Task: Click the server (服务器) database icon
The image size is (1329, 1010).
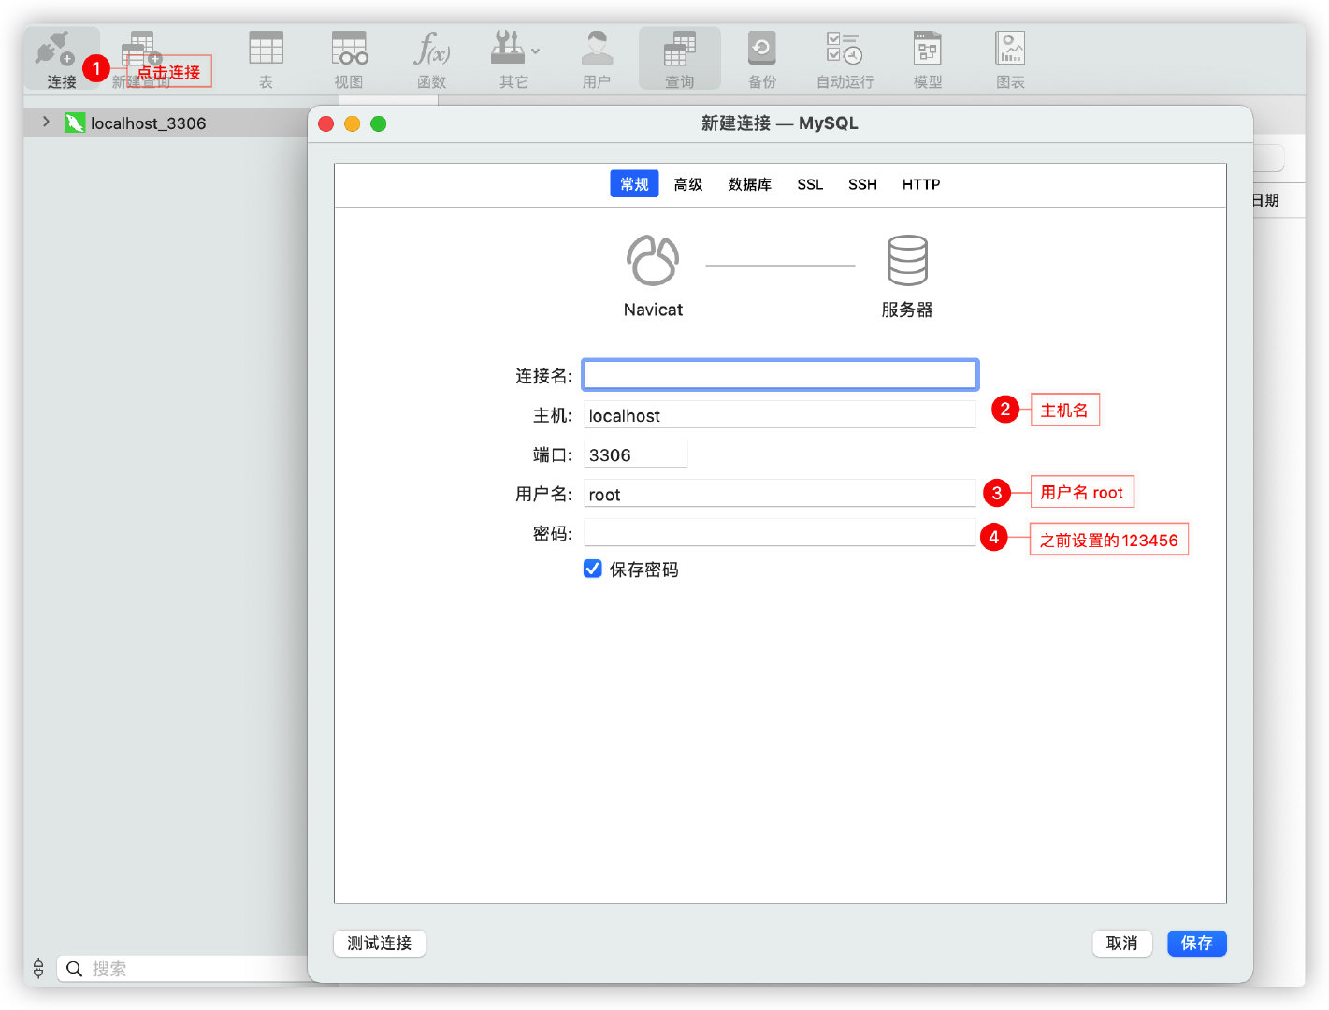Action: (x=907, y=260)
